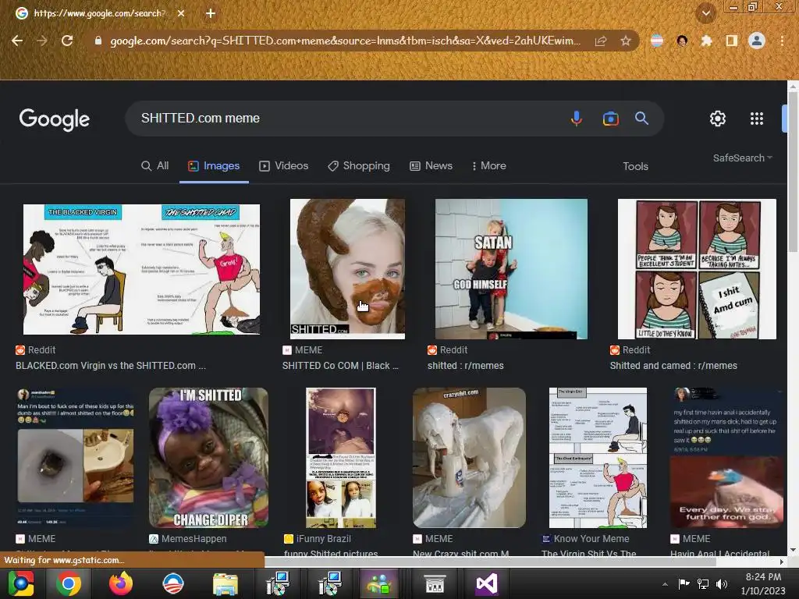Show hidden tray icons arrow

click(x=665, y=584)
